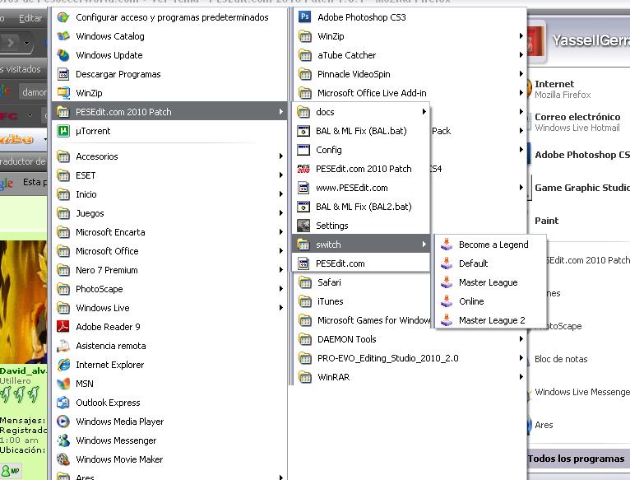
Task: Open Adobe Reader 9 icon
Action: pyautogui.click(x=63, y=327)
